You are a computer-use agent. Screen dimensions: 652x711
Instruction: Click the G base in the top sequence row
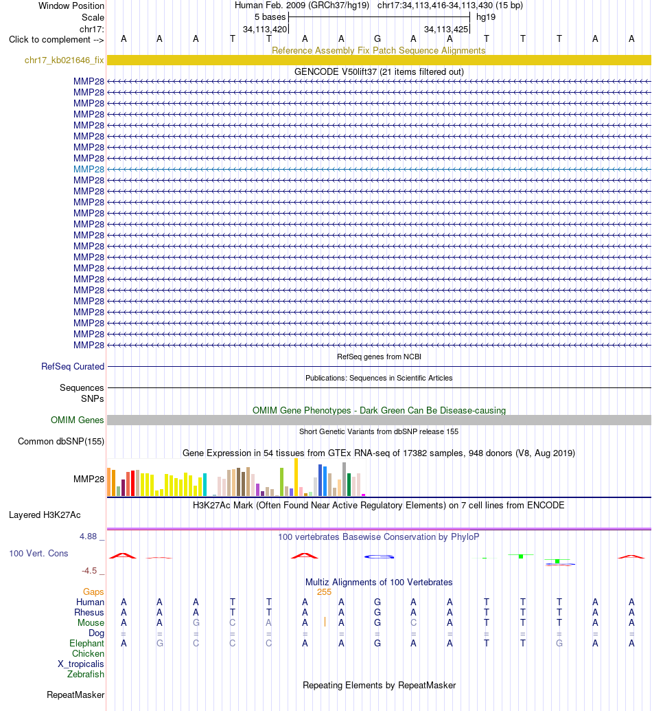coord(377,39)
